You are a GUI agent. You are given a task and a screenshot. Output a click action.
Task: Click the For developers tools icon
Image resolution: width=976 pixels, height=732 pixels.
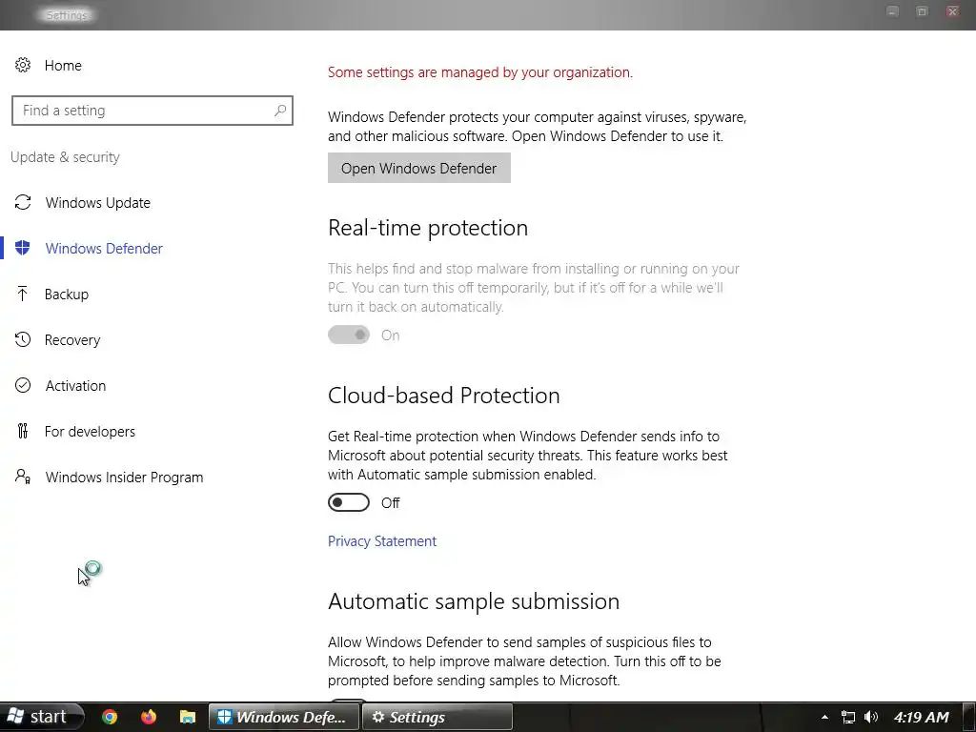23,431
